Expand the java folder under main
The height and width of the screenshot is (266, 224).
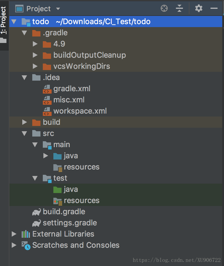(x=46, y=156)
